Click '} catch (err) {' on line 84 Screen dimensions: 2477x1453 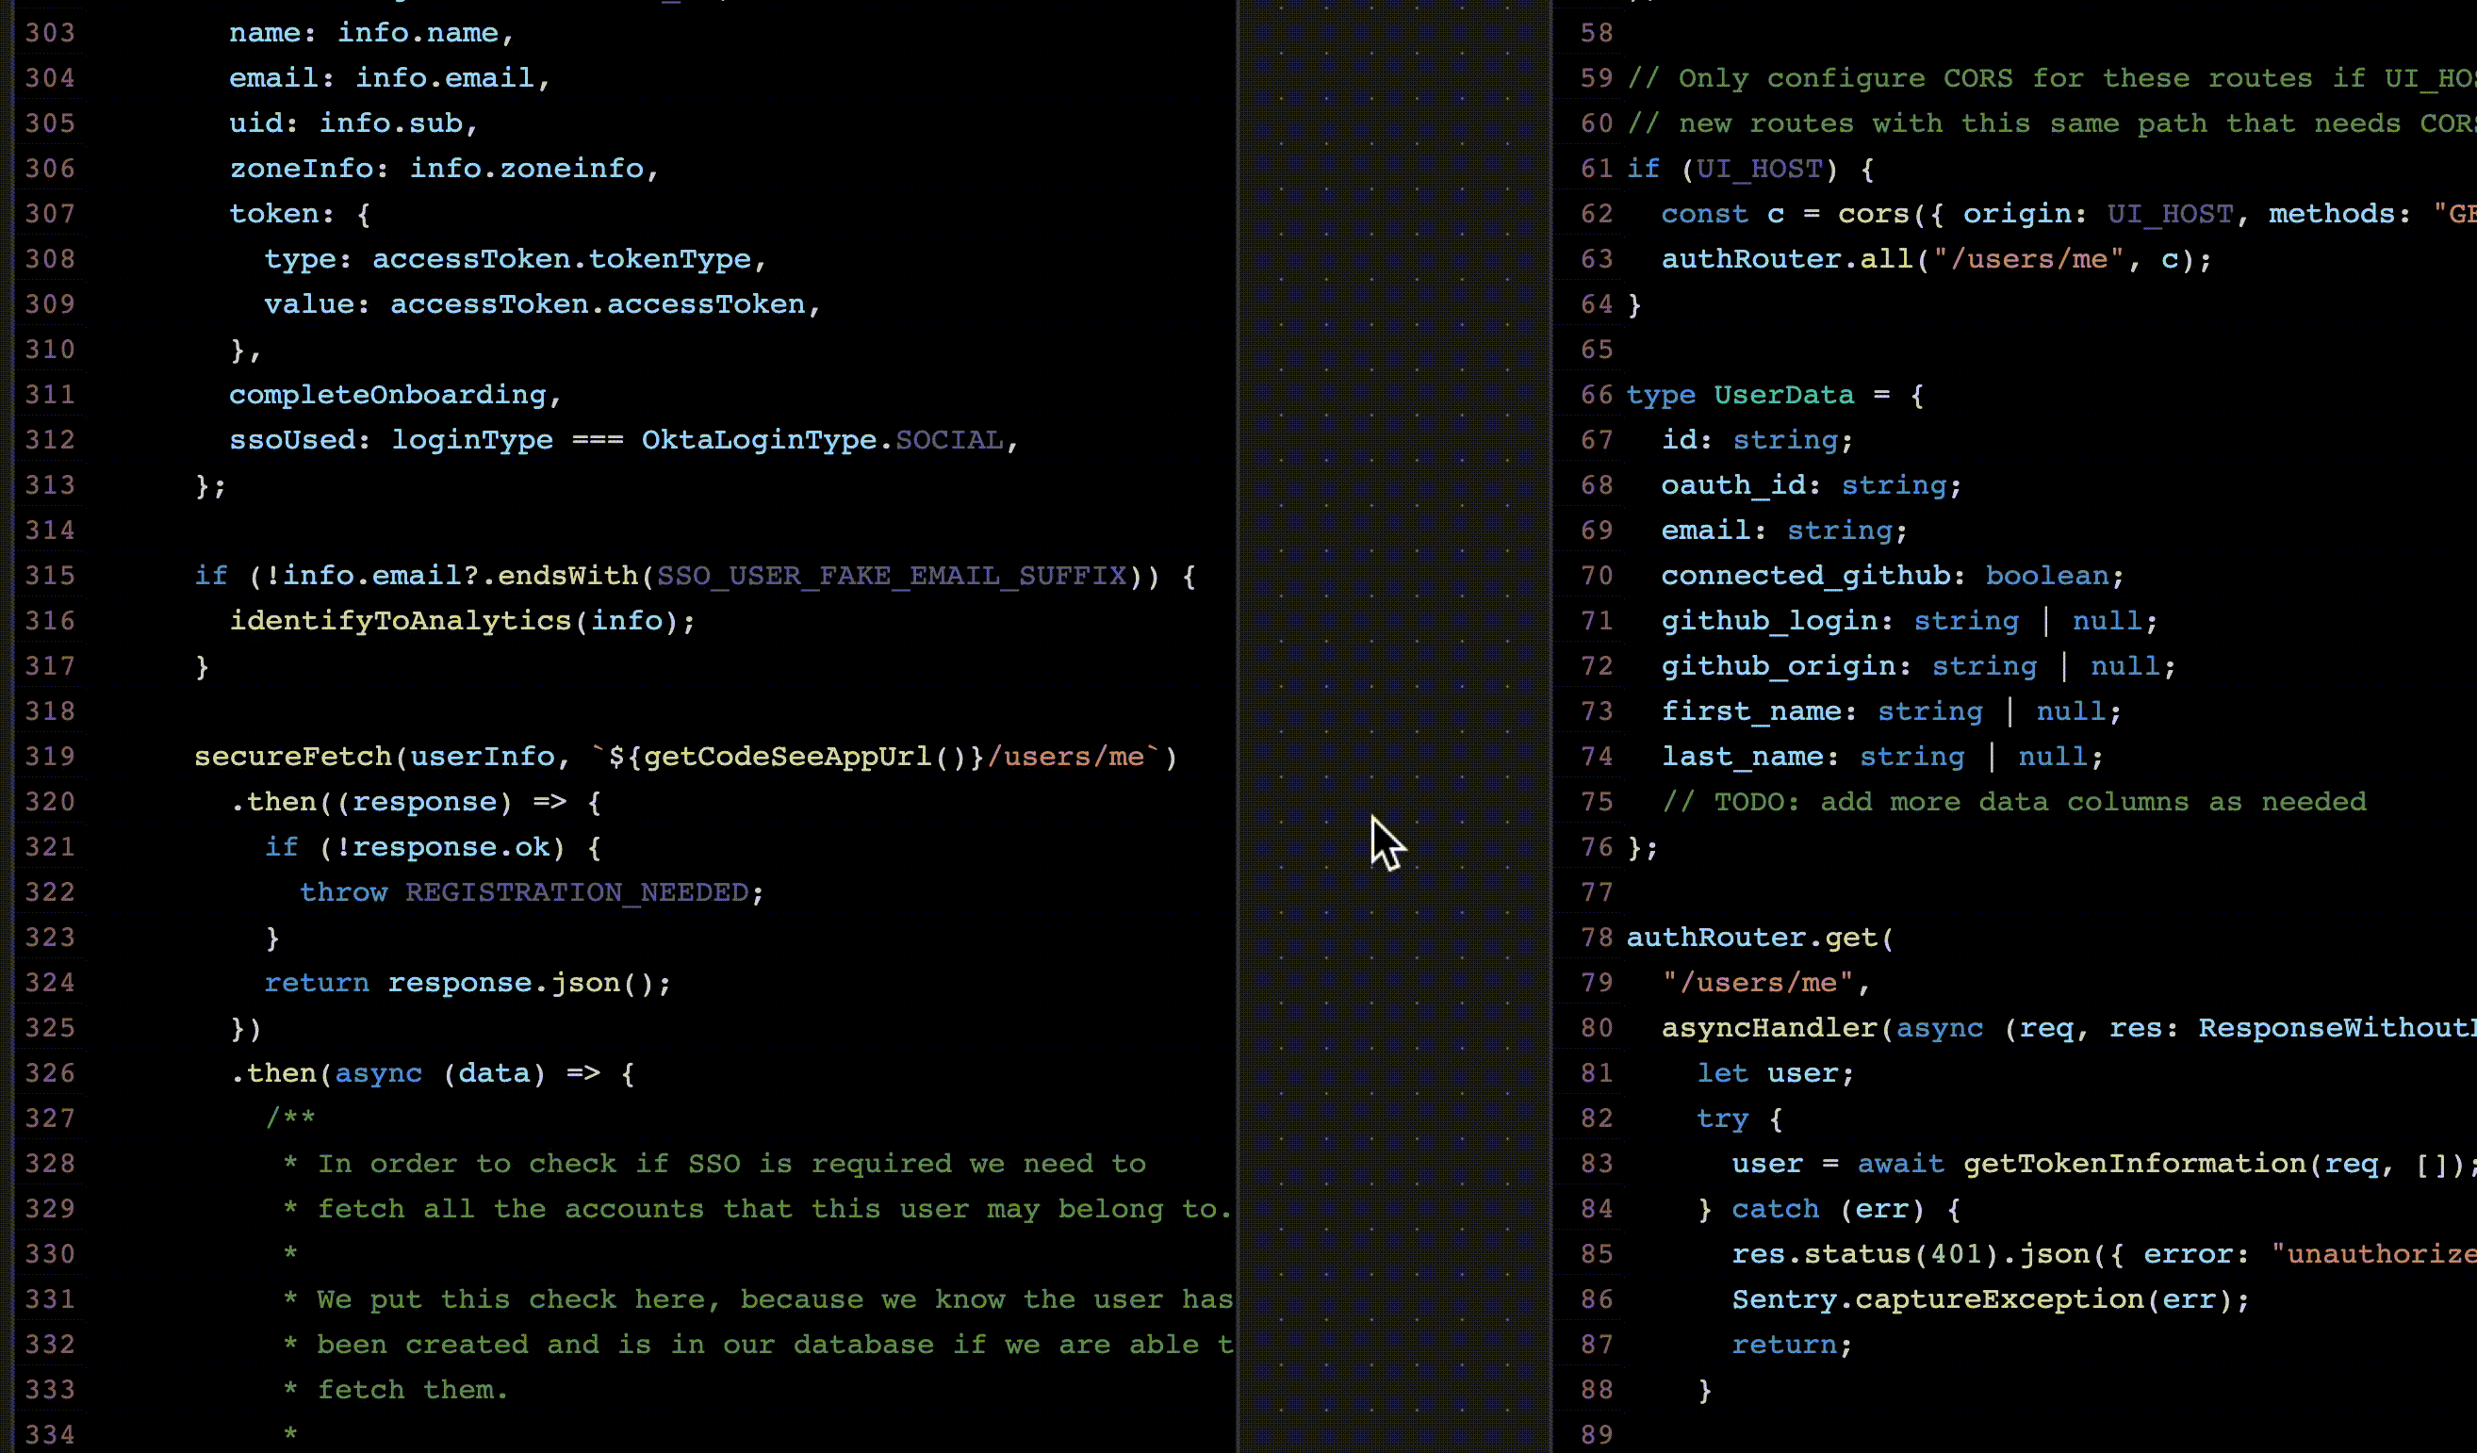[x=1830, y=1207]
